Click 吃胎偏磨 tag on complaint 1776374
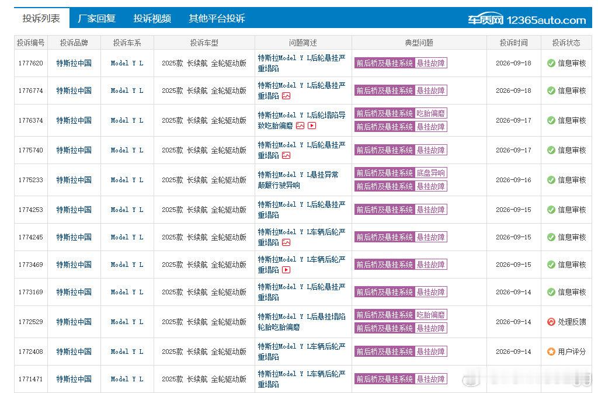 [x=430, y=113]
